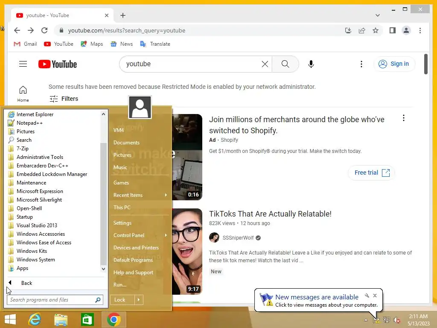Open YouTube settings three-dot menu
The image size is (437, 328).
click(x=361, y=64)
